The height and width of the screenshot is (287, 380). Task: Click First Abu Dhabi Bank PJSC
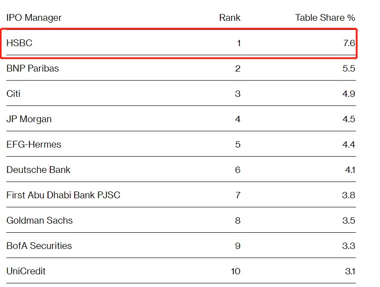pos(63,196)
